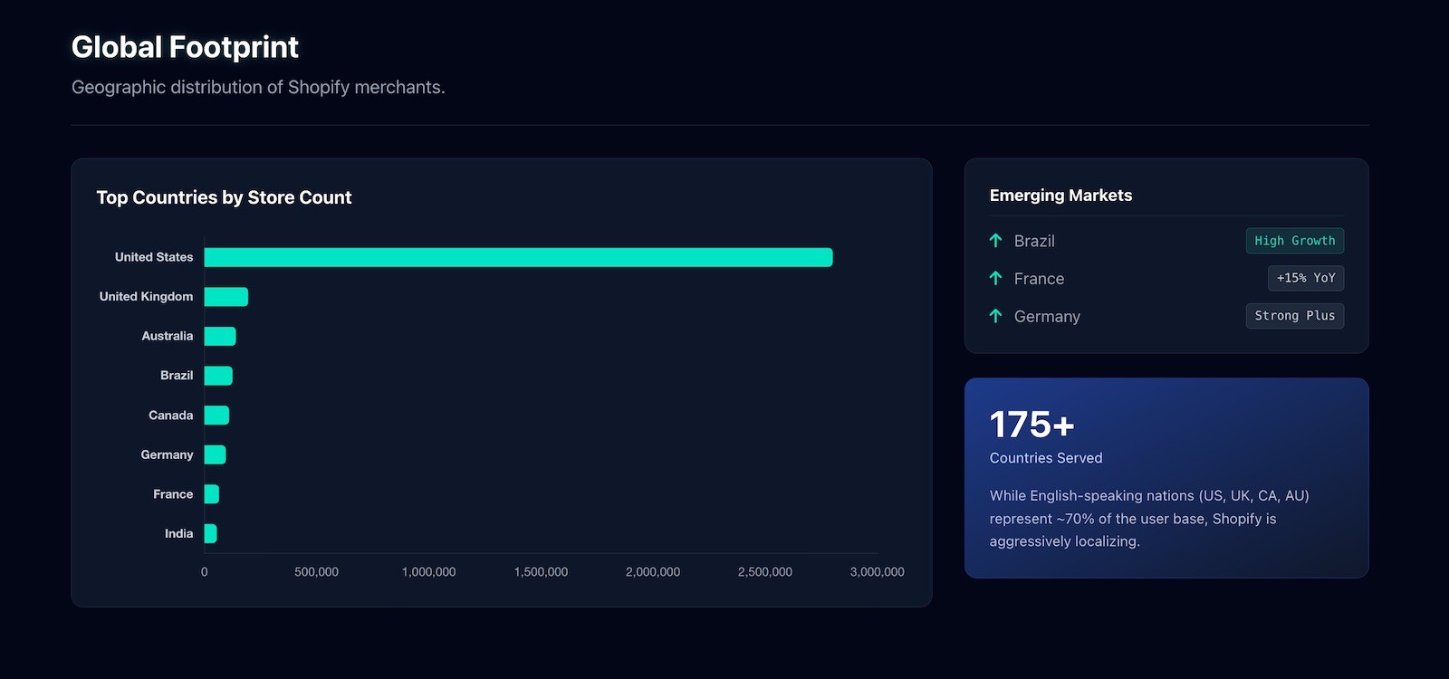Click the 3,000,000 axis tick label

[877, 572]
